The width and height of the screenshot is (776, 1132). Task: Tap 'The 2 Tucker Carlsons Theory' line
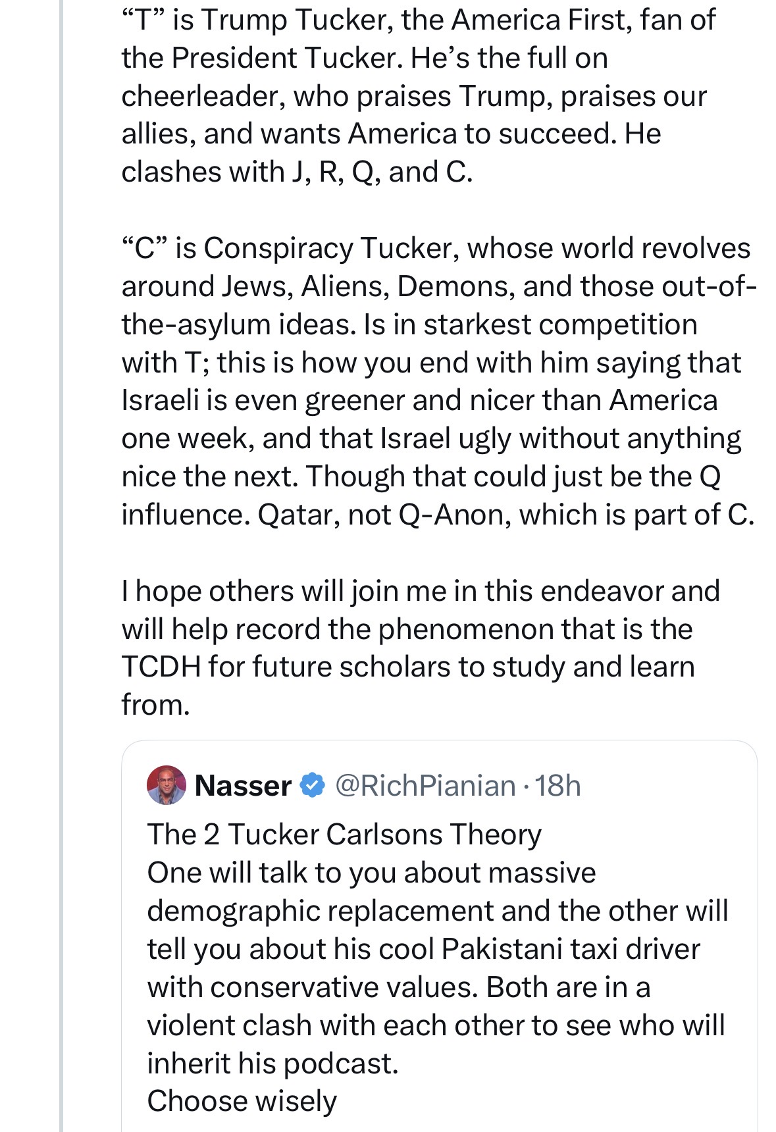pyautogui.click(x=344, y=835)
